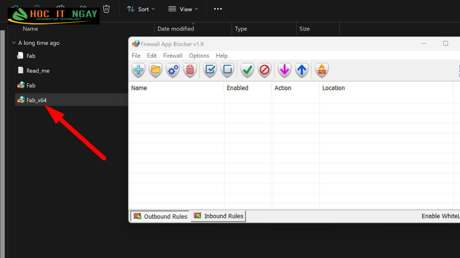This screenshot has height=258, width=460.
Task: Click the yellow folder toolbar icon
Action: tap(156, 70)
